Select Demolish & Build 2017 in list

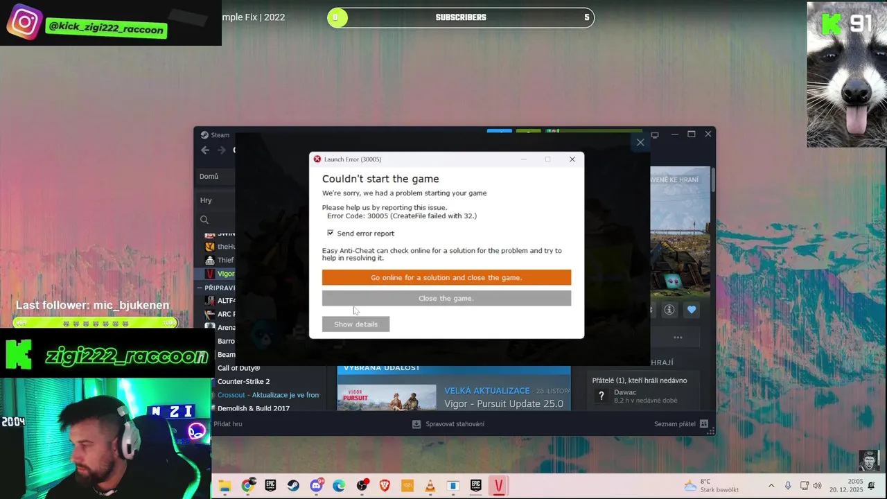tap(253, 408)
